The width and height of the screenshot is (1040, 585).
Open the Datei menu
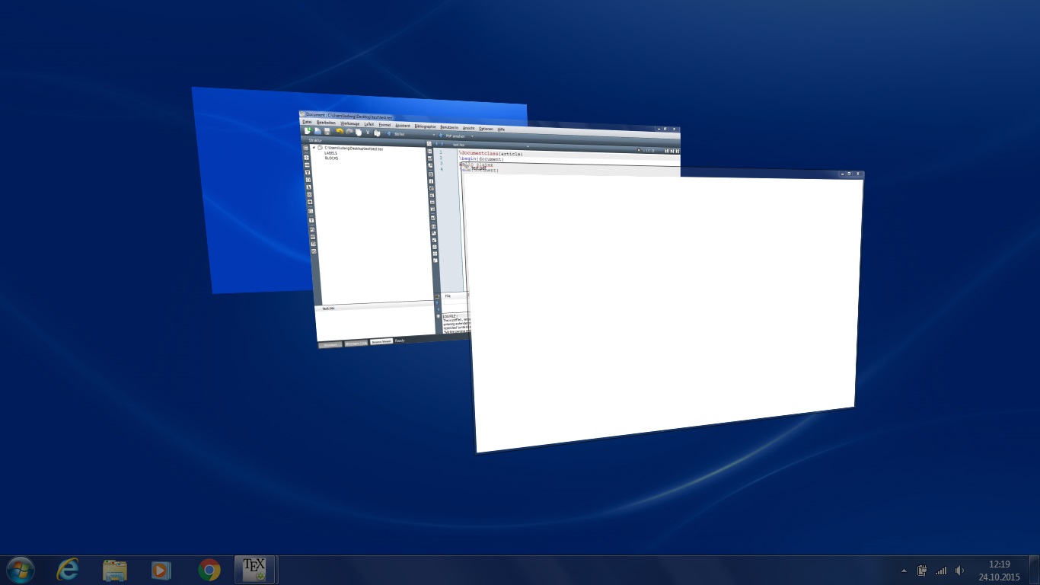pos(307,122)
